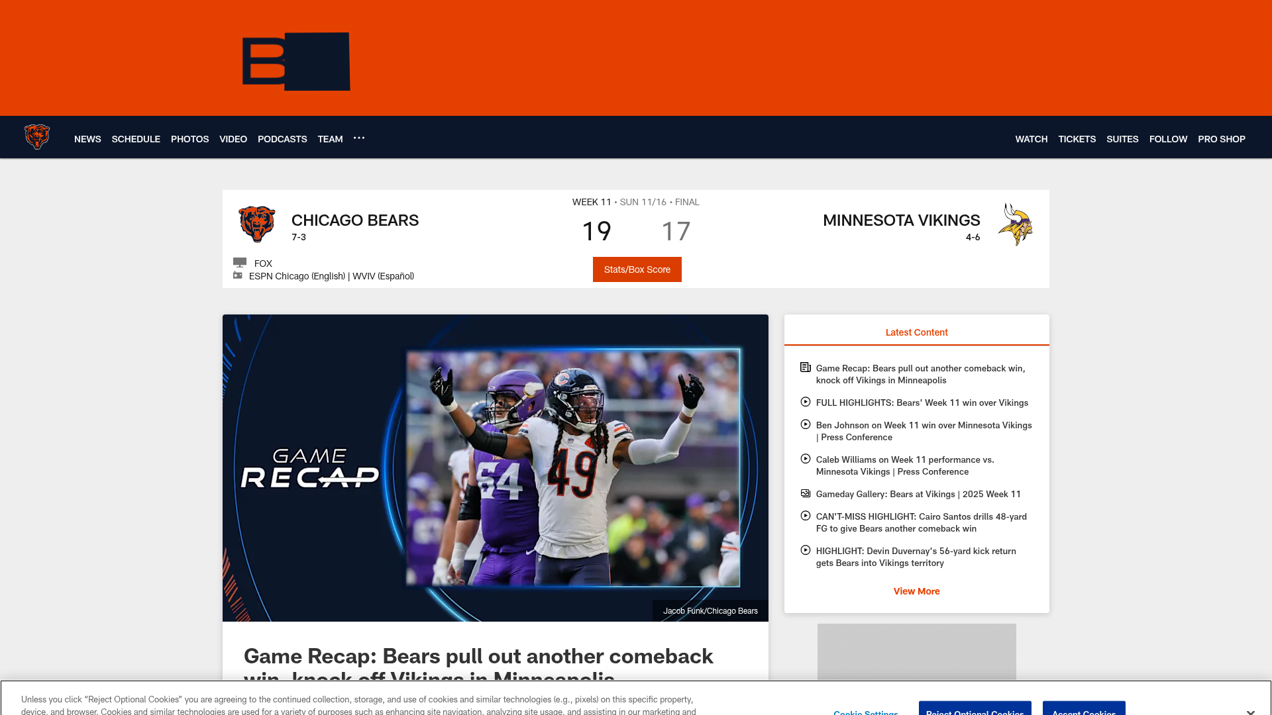Viewport: 1272px width, 715px height.
Task: Open the SCHEDULE menu item
Action: [136, 139]
